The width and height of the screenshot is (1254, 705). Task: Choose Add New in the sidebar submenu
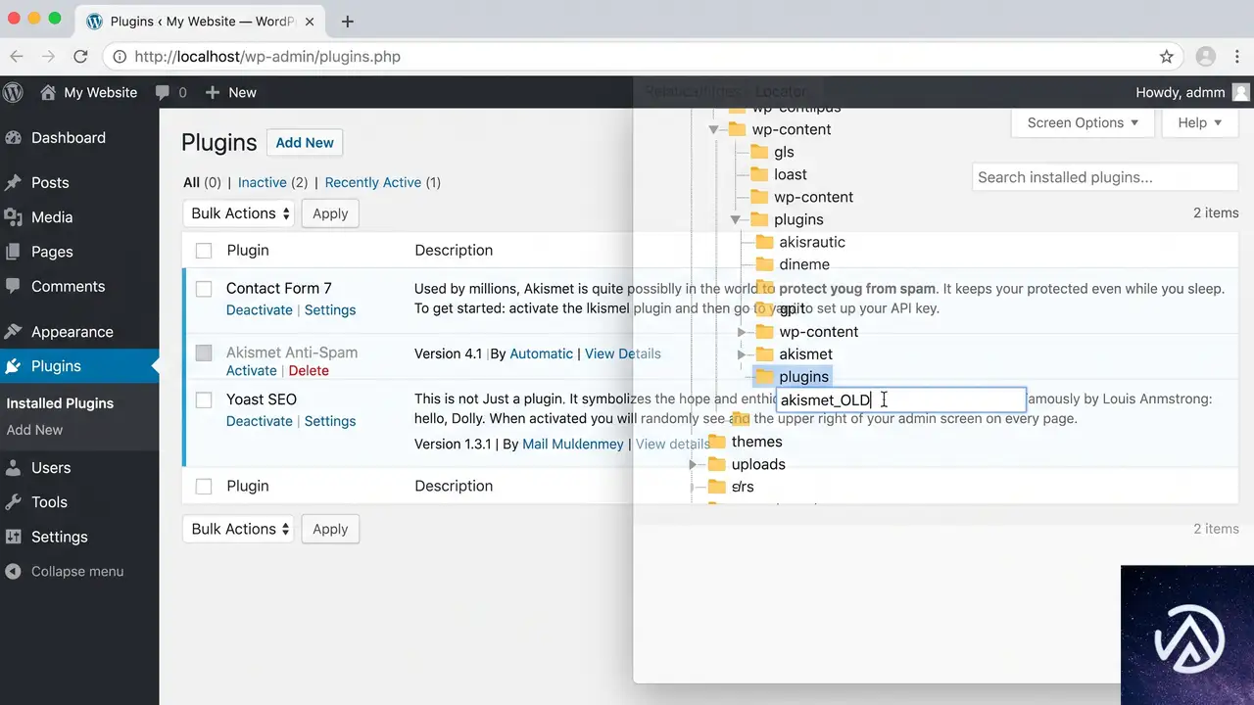pyautogui.click(x=34, y=430)
